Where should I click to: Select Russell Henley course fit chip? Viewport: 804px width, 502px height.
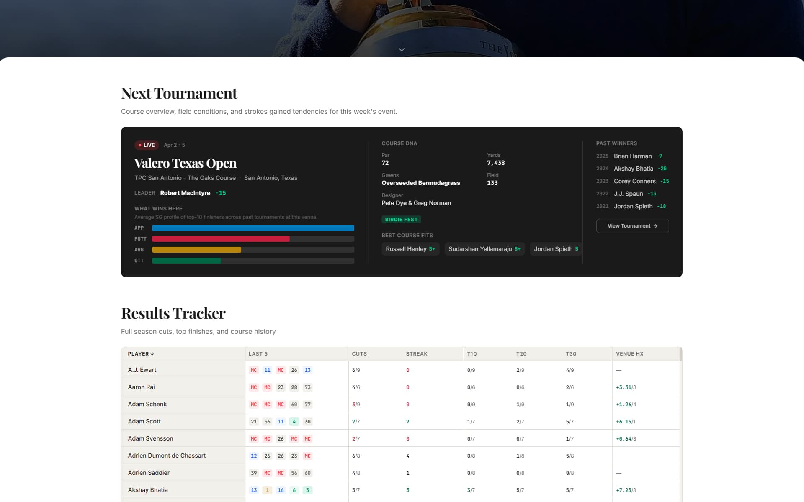[410, 249]
